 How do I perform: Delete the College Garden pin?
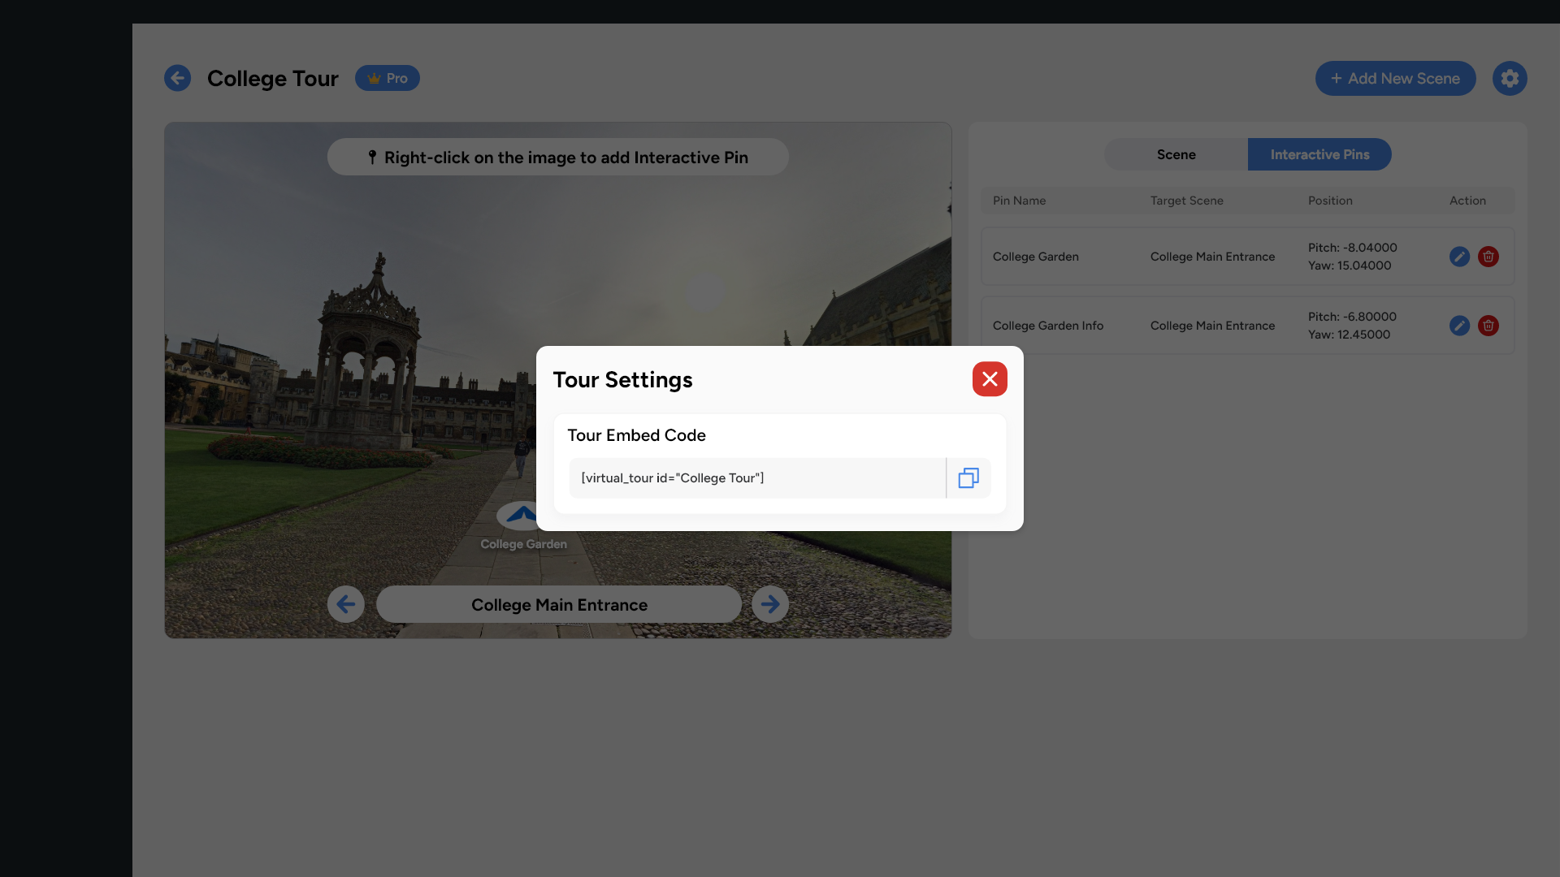tap(1488, 257)
